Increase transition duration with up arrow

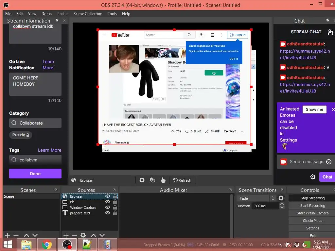[282, 204]
